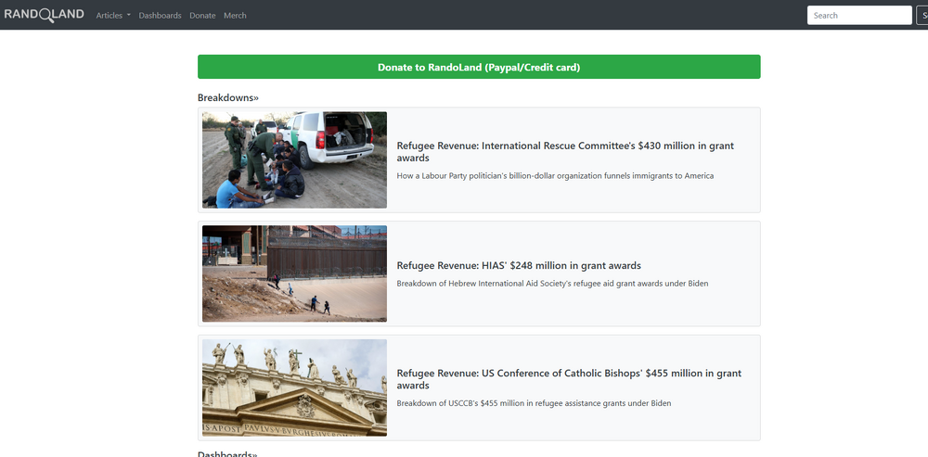Click Hebrew International Aid Society breakdown text
The width and height of the screenshot is (928, 457).
[x=552, y=284]
